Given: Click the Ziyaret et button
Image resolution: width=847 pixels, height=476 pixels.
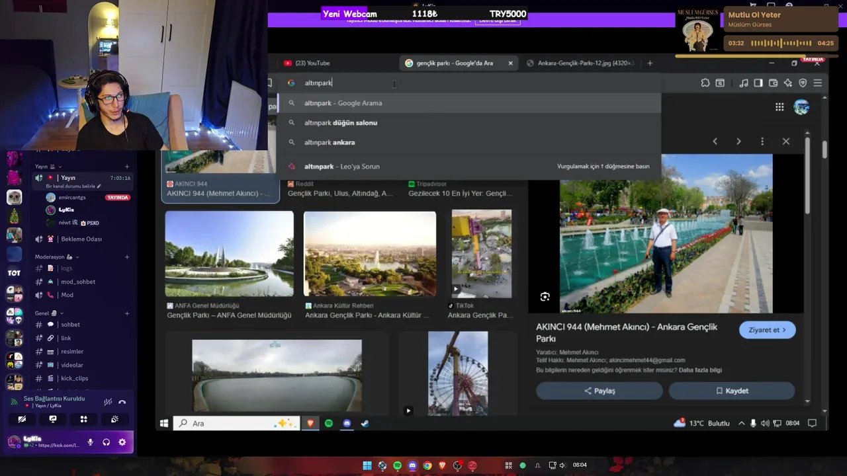Looking at the screenshot, I should 767,330.
